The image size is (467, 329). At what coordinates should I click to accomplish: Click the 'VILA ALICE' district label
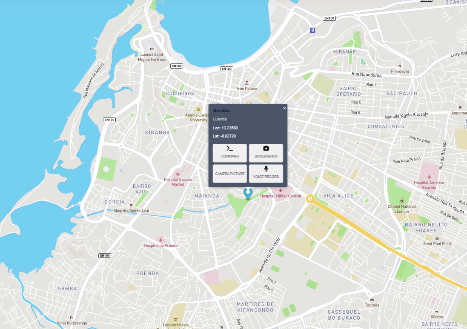pyautogui.click(x=338, y=196)
